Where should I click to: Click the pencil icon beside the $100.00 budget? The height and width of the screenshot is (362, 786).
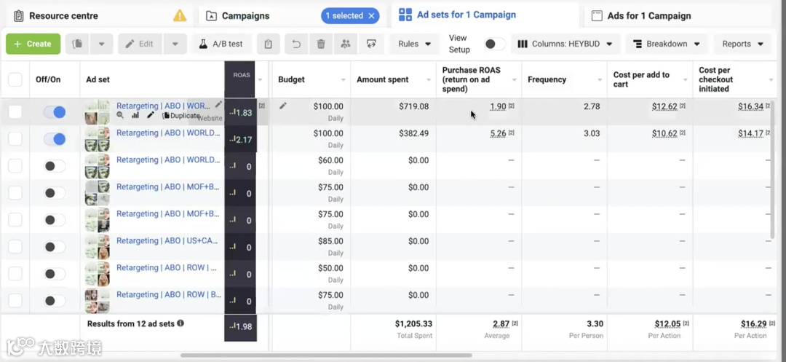point(283,106)
